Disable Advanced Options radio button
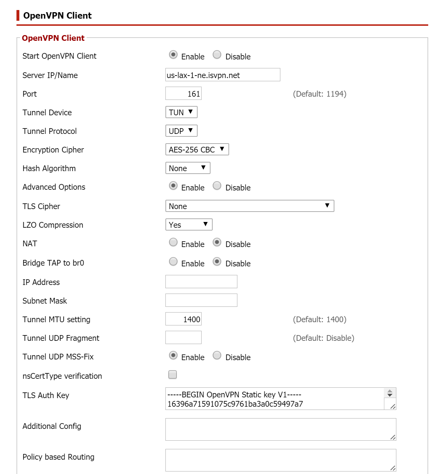The image size is (430, 474). 217,186
